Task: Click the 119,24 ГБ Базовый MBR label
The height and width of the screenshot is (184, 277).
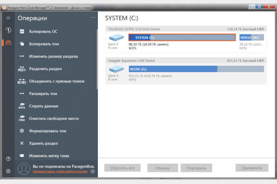Action: 246,29
